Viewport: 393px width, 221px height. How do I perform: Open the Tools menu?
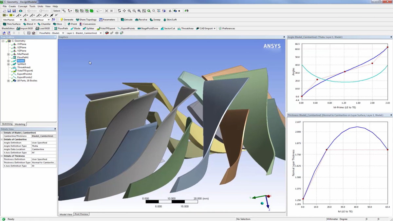[x=32, y=6]
